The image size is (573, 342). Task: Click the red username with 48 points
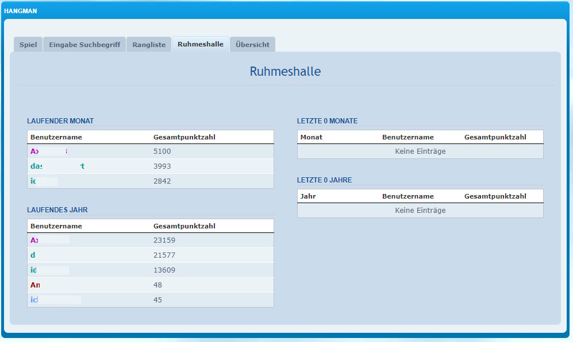35,285
